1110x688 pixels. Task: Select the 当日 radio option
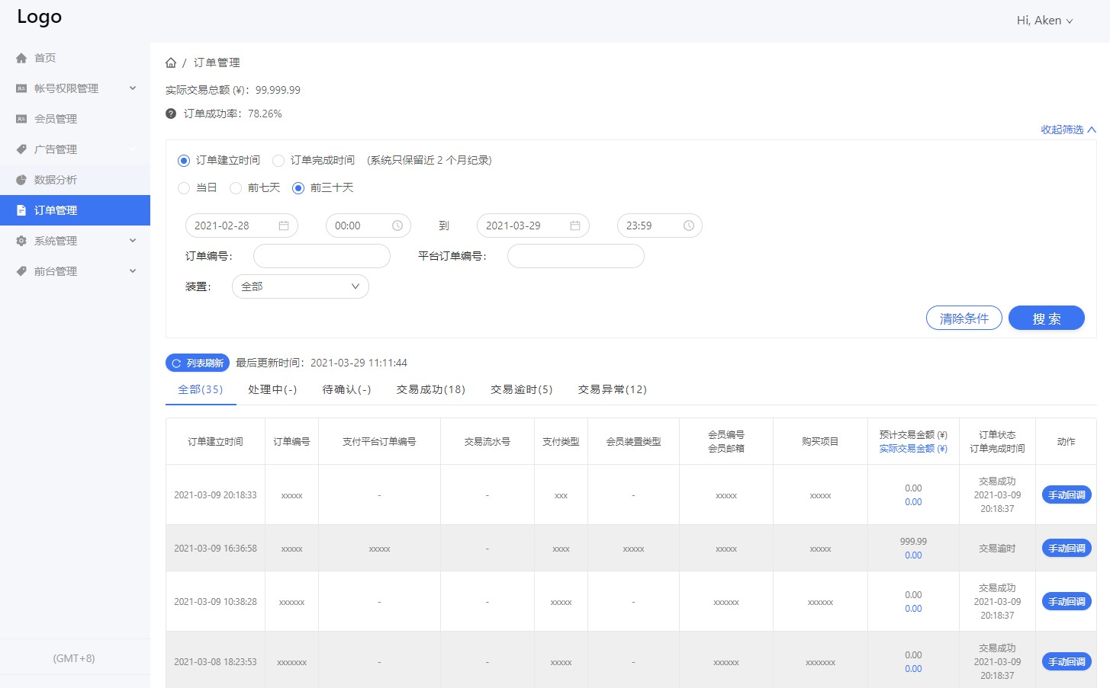pyautogui.click(x=184, y=188)
